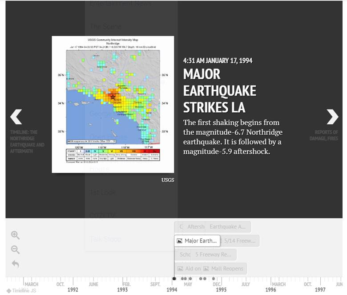
Task: Click the 1995 label on time axis
Action: (x=221, y=290)
